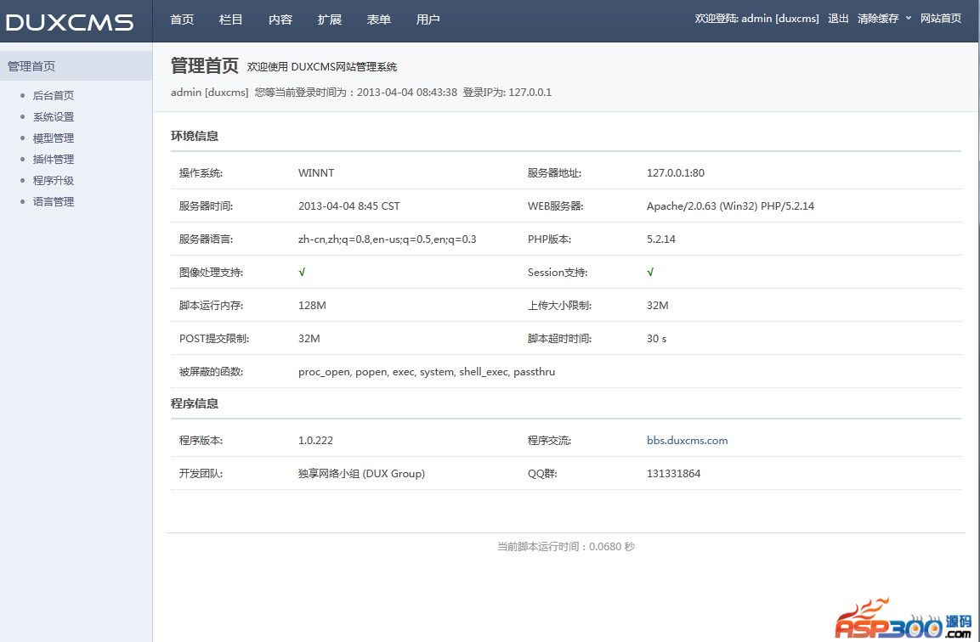Viewport: 980px width, 642px height.
Task: Select the 管理首页 sidebar header
Action: (x=31, y=66)
